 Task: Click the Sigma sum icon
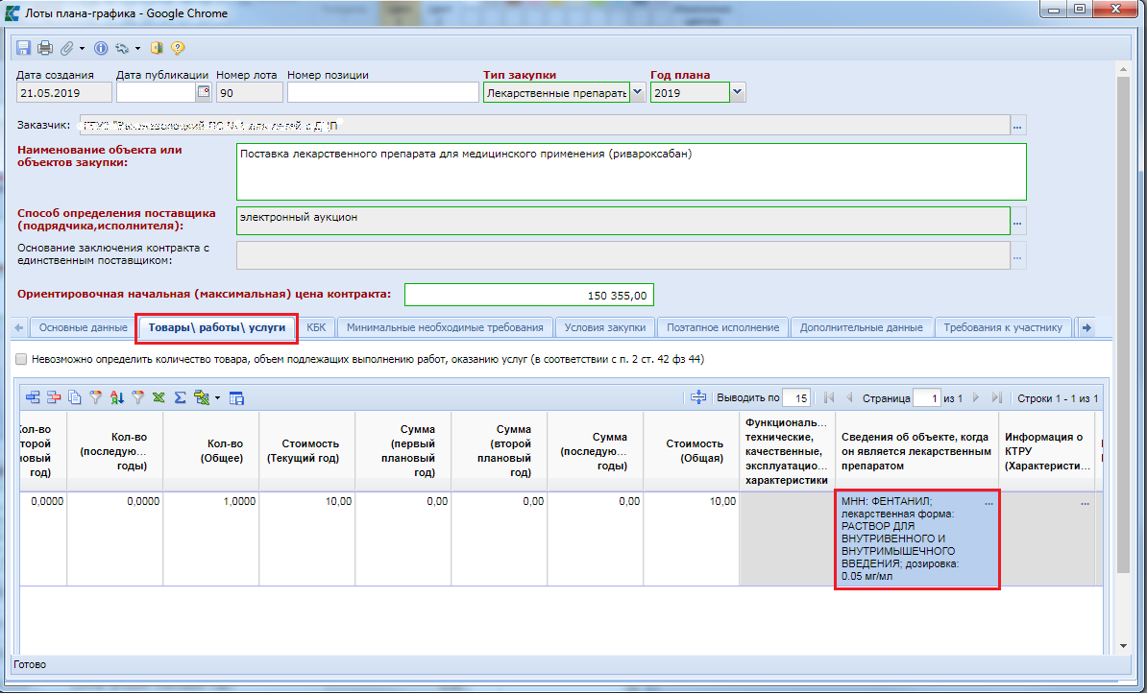pos(180,397)
